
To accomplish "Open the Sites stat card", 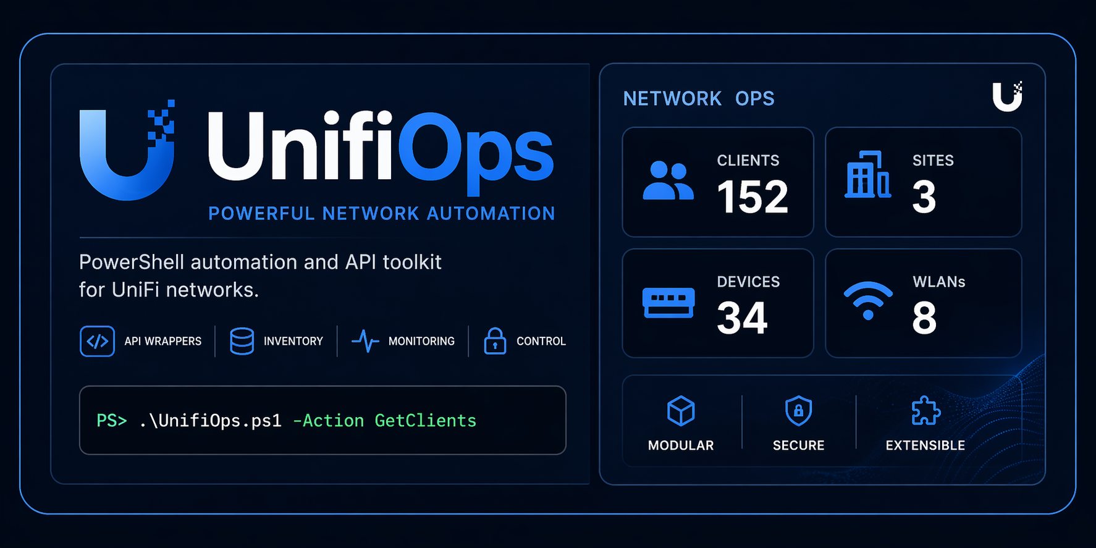I will coord(923,182).
